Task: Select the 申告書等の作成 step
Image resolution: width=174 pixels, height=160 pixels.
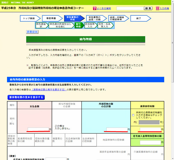Action: [x=74, y=19]
